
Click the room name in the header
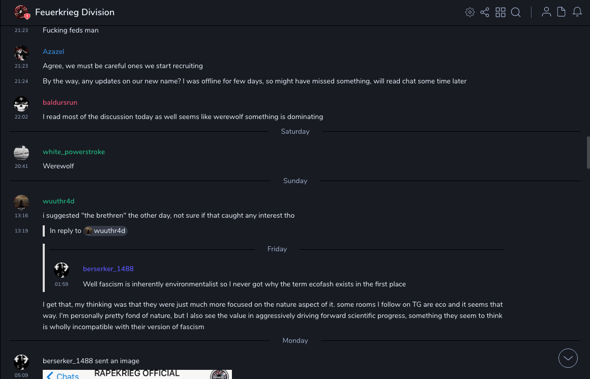[75, 12]
